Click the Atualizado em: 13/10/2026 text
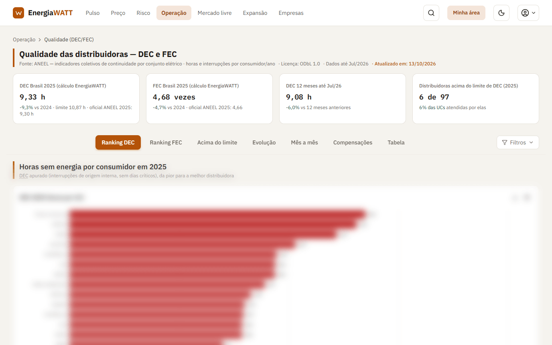 (405, 64)
